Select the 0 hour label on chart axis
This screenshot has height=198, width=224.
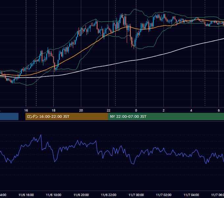[136, 111]
